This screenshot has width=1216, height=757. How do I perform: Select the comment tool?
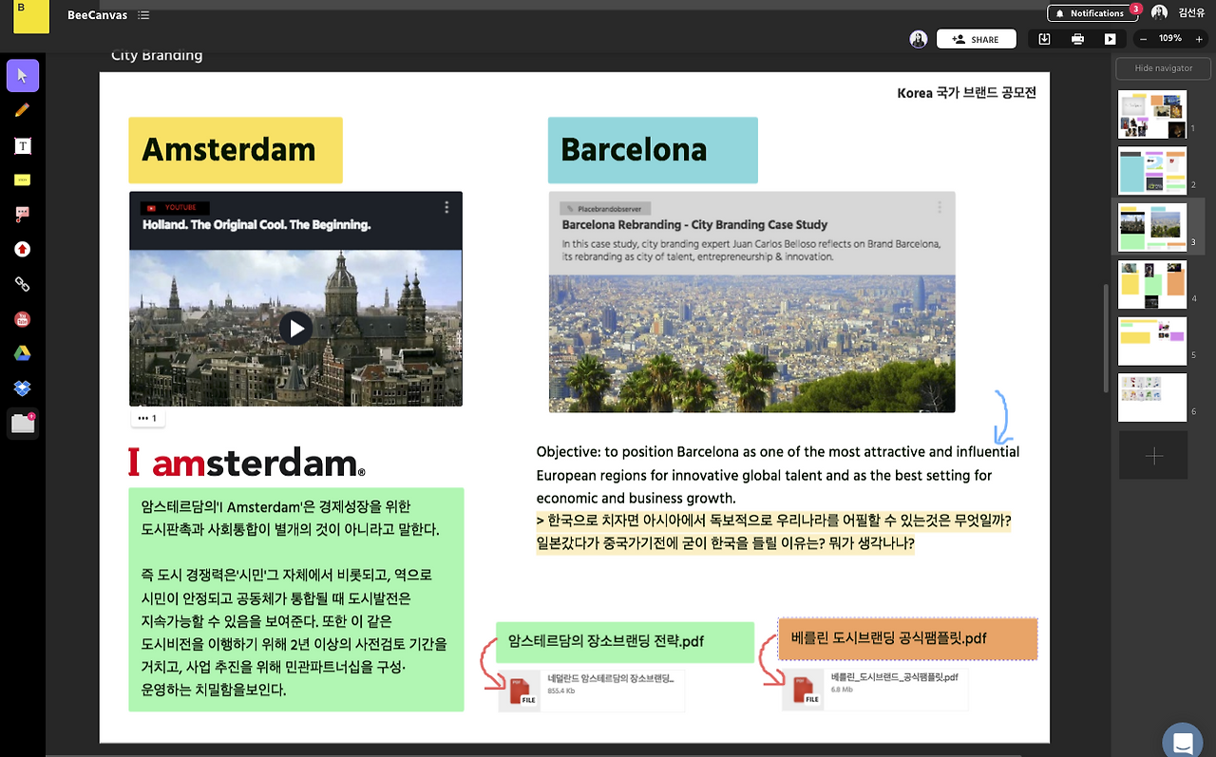23,215
